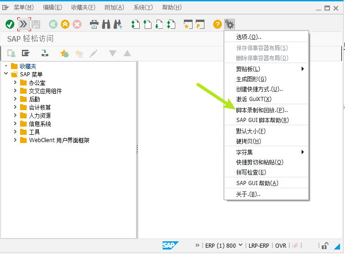Click the red Cancel icon
The height and width of the screenshot is (255, 345).
tap(77, 24)
